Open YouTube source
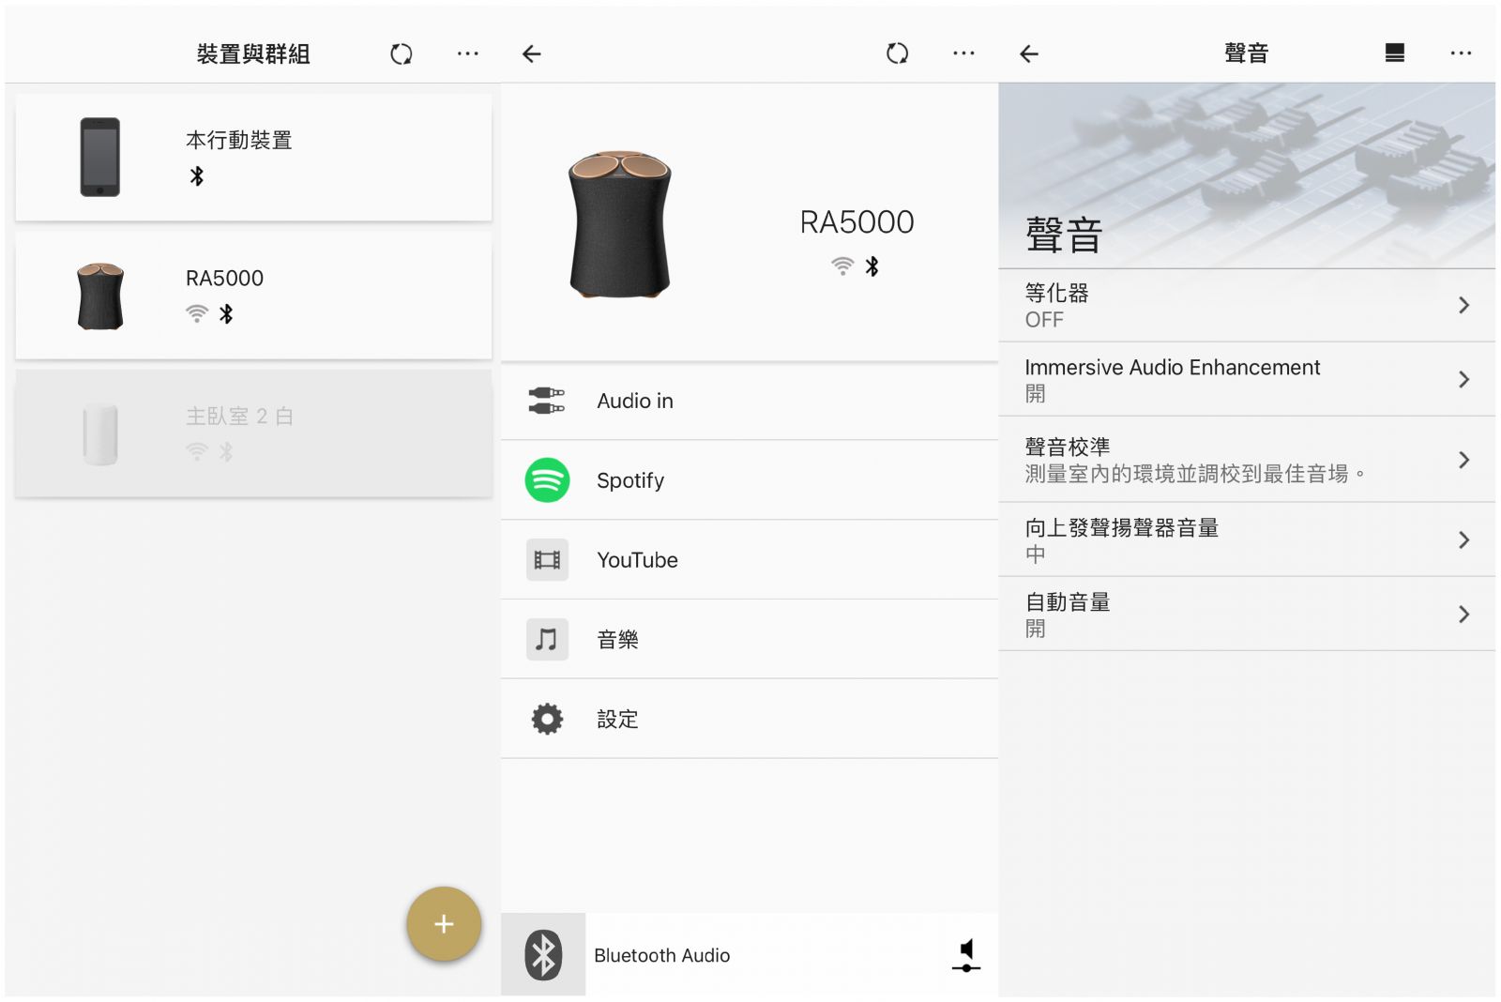 click(x=750, y=560)
